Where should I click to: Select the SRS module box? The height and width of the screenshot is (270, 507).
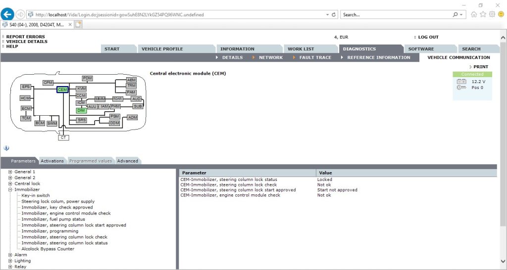point(82,120)
